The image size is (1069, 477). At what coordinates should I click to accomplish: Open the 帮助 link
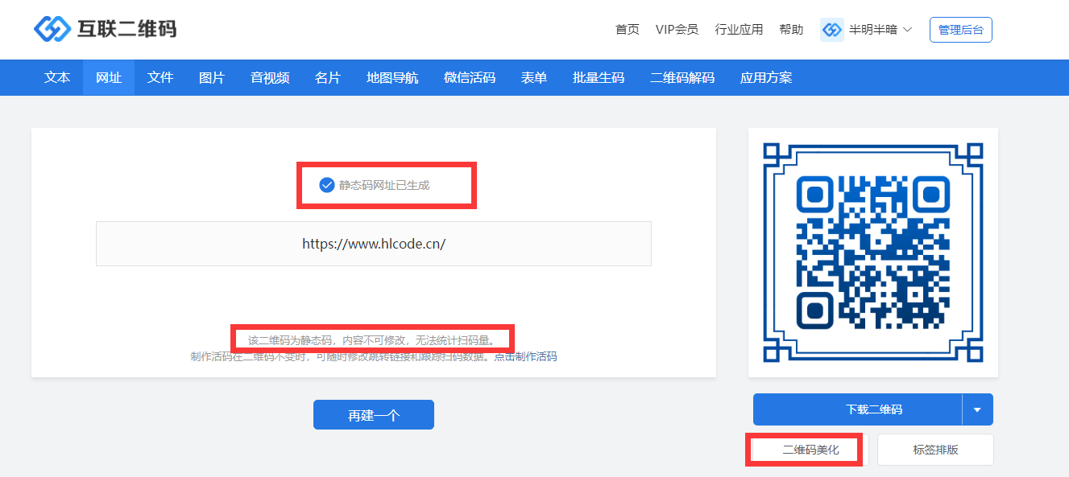pyautogui.click(x=791, y=30)
